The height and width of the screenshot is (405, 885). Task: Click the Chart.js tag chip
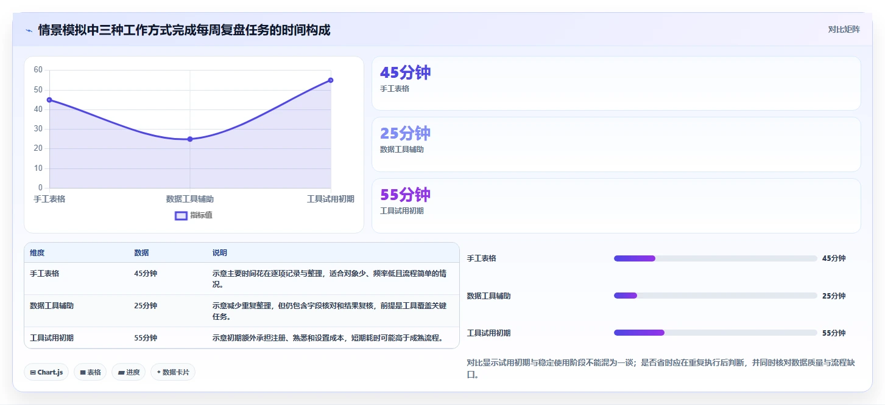[46, 372]
